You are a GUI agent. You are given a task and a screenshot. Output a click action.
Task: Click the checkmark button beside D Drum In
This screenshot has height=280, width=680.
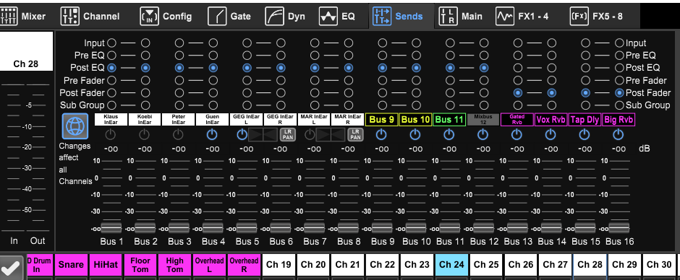(12, 269)
